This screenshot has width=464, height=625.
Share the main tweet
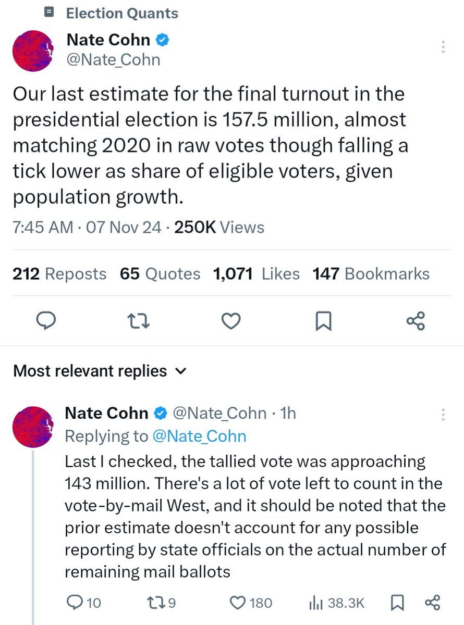416,321
